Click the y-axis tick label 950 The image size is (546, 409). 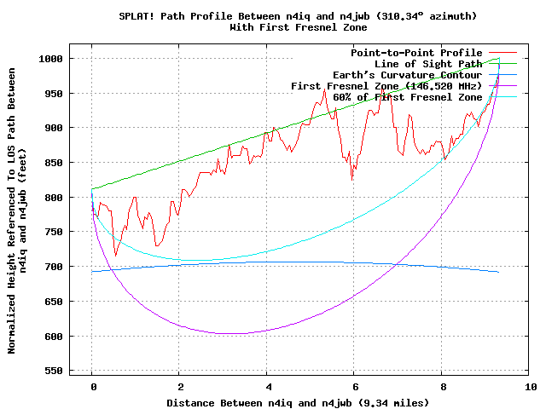click(54, 94)
